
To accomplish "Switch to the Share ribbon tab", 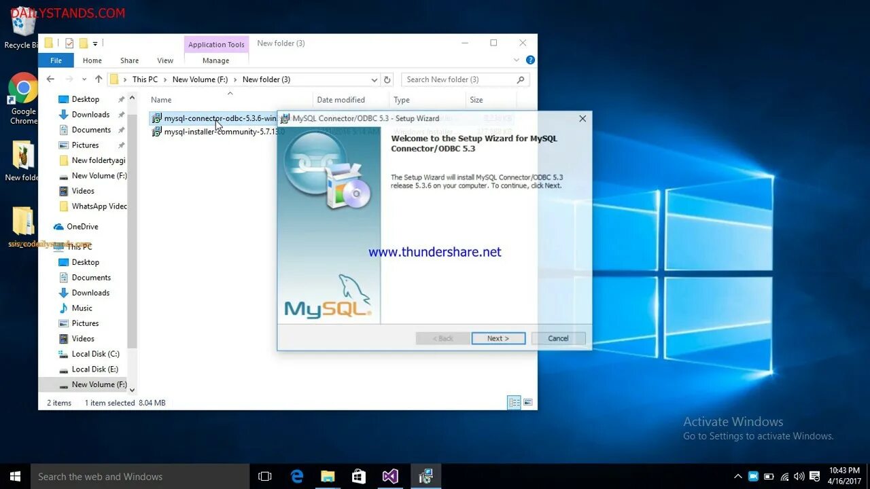I will click(x=129, y=60).
